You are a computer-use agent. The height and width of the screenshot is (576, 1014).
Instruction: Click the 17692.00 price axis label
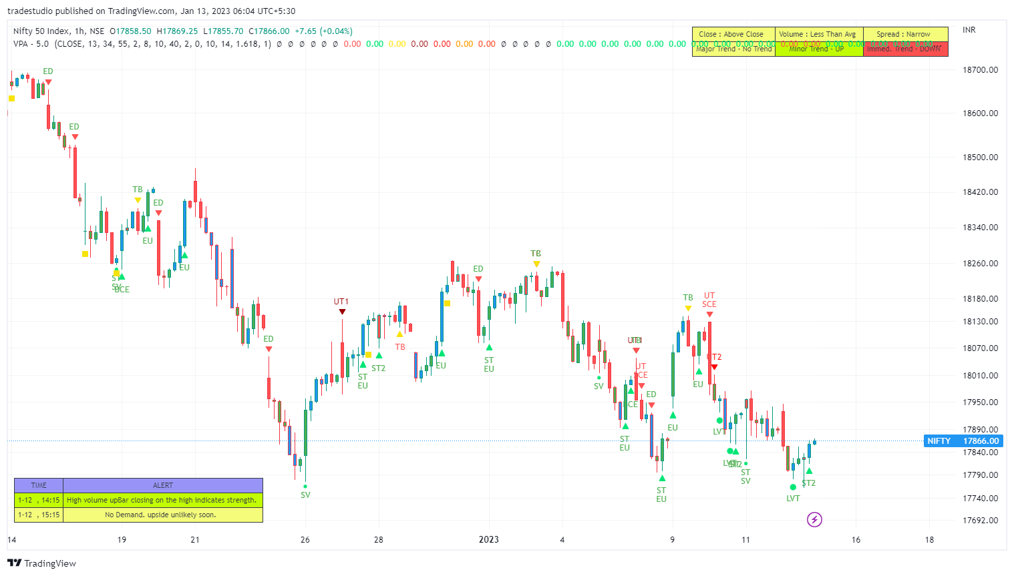[980, 520]
